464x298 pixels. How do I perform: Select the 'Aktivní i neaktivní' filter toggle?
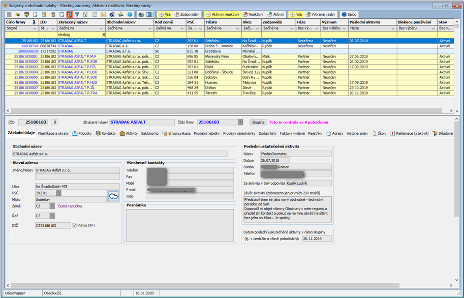pyautogui.click(x=222, y=15)
